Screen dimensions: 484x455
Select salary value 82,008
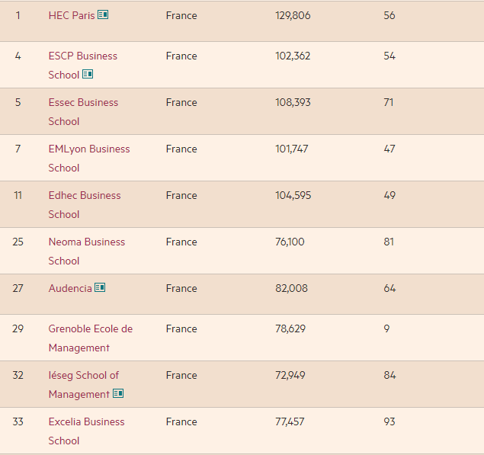click(x=292, y=288)
